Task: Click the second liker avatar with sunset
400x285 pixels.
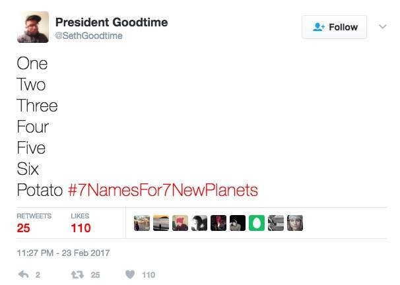Action: 160,223
